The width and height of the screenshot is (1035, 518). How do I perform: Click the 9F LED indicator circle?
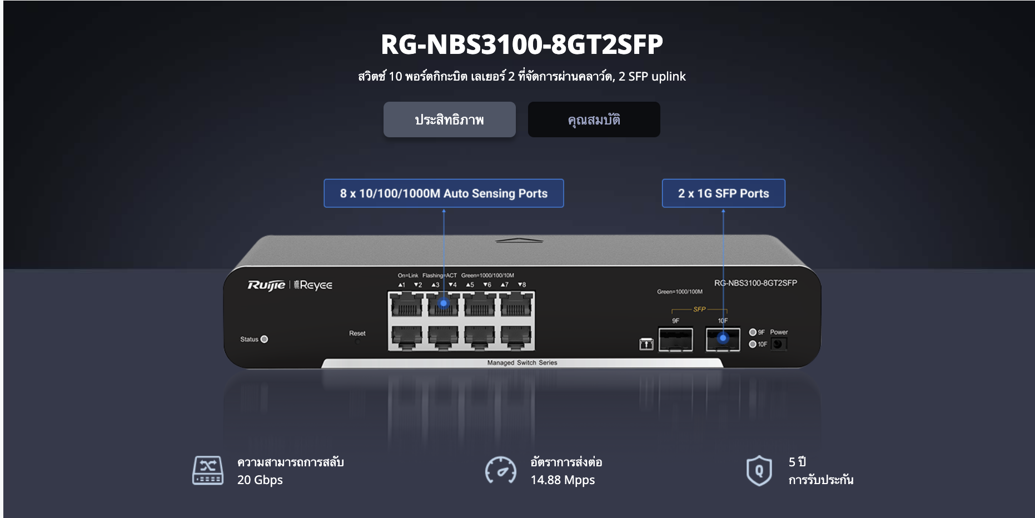click(x=753, y=332)
